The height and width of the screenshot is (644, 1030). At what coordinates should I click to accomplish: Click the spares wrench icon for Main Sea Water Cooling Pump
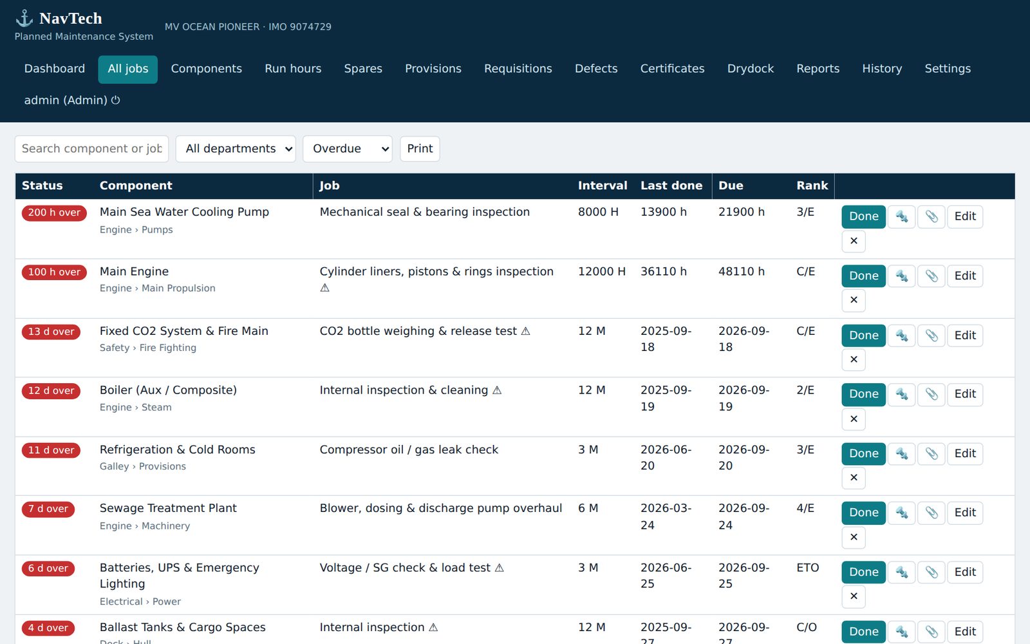[x=901, y=216]
